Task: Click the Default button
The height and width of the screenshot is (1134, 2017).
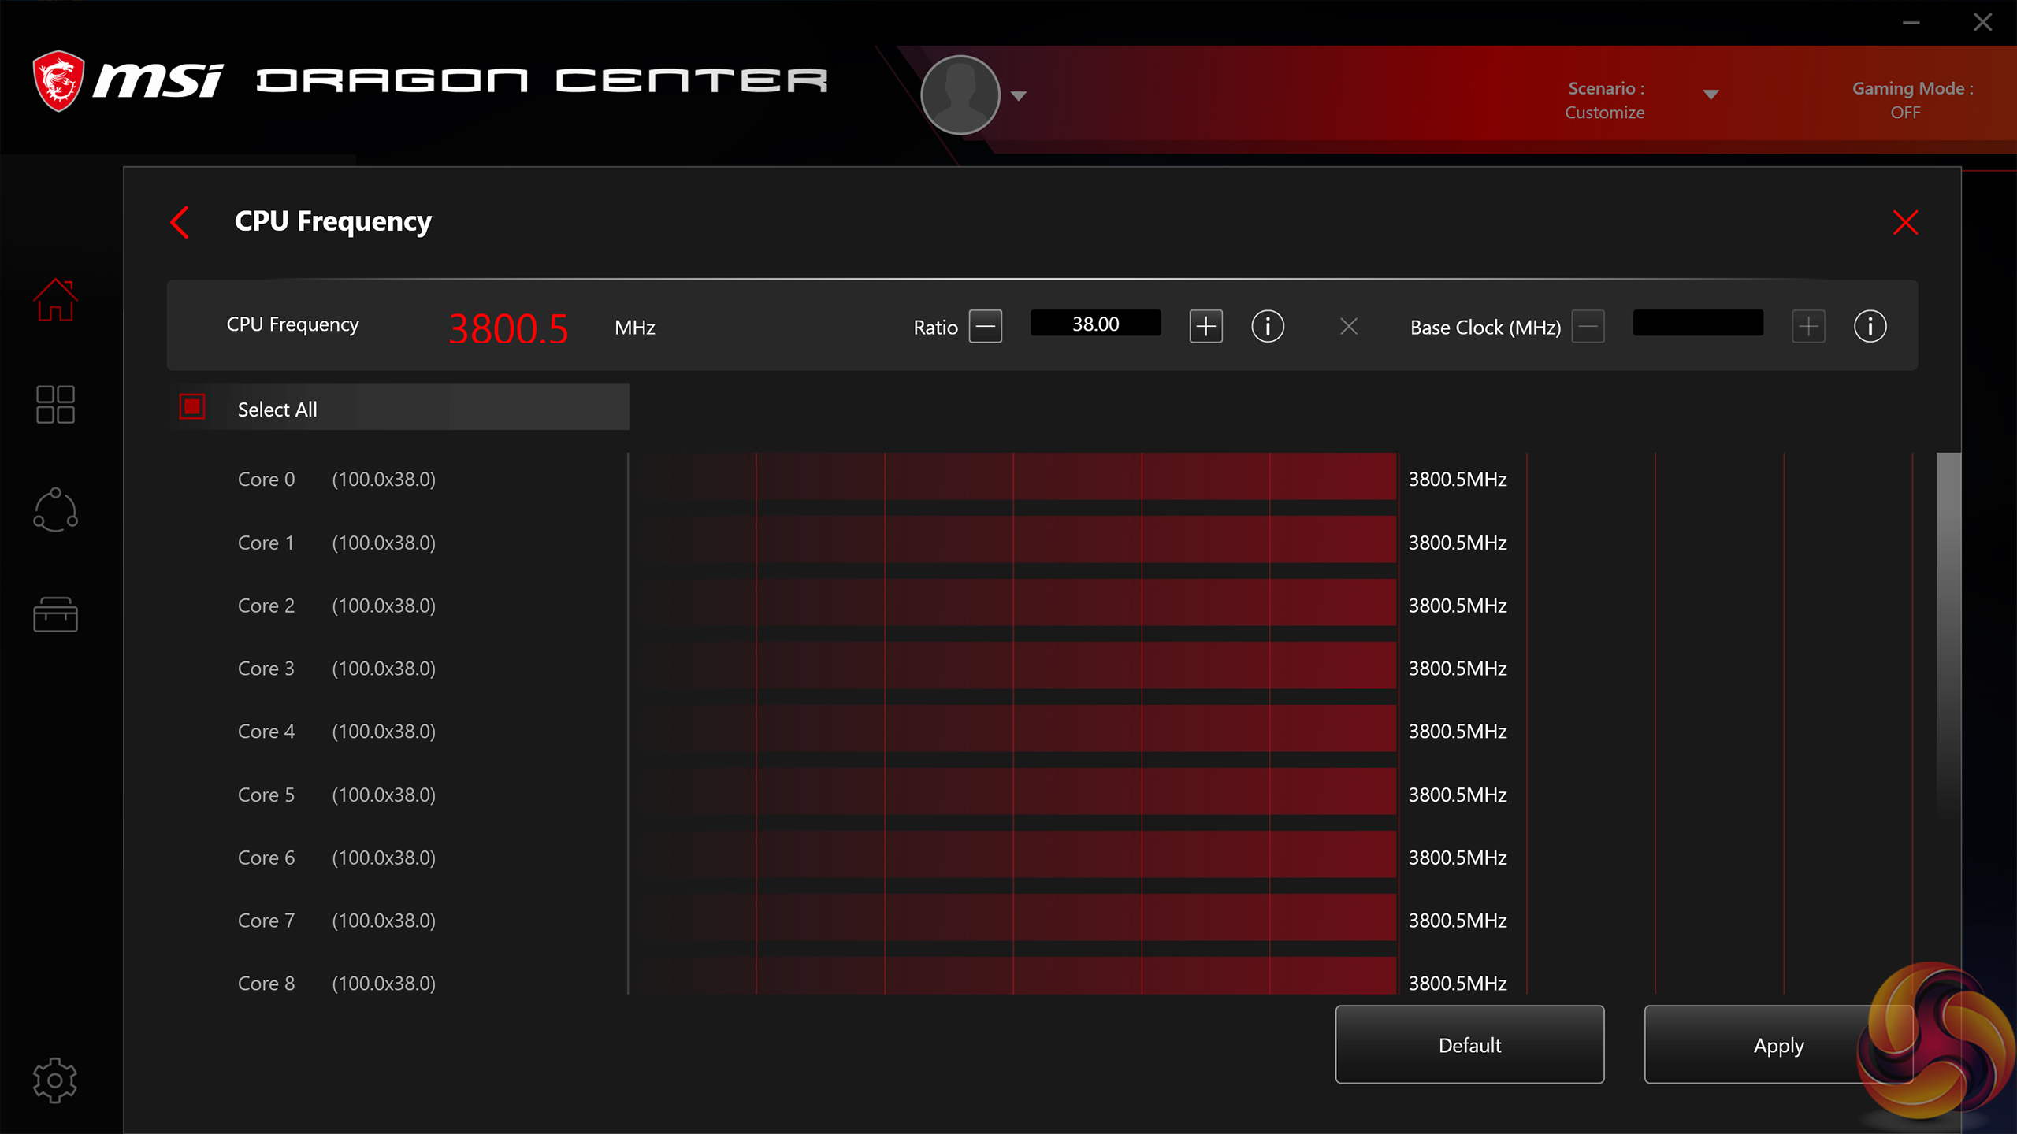Action: [1469, 1044]
